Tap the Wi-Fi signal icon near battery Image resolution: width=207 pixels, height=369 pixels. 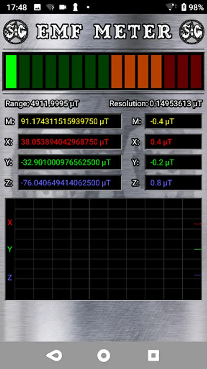pyautogui.click(x=171, y=7)
